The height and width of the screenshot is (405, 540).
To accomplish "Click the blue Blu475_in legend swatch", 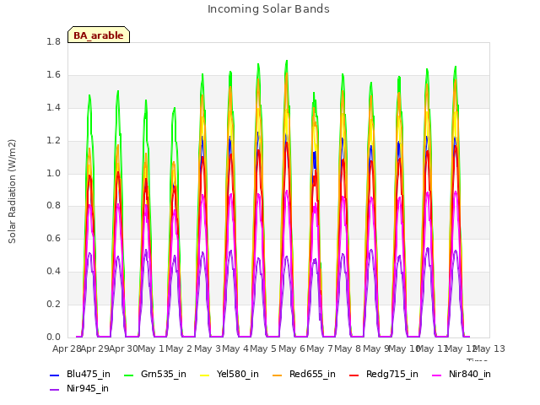I will pos(55,375).
